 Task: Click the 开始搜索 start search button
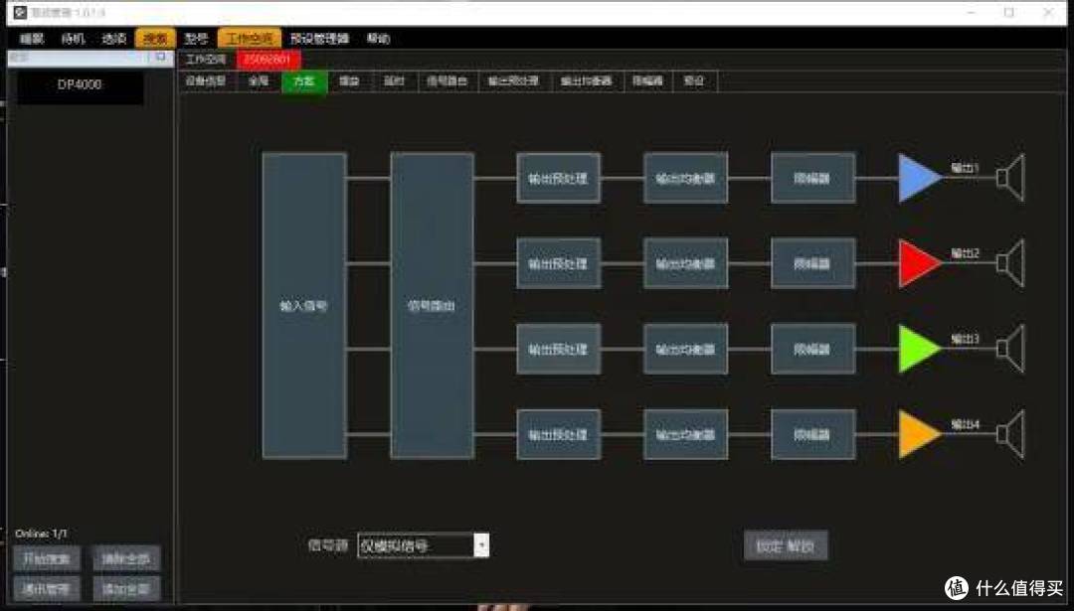47,559
